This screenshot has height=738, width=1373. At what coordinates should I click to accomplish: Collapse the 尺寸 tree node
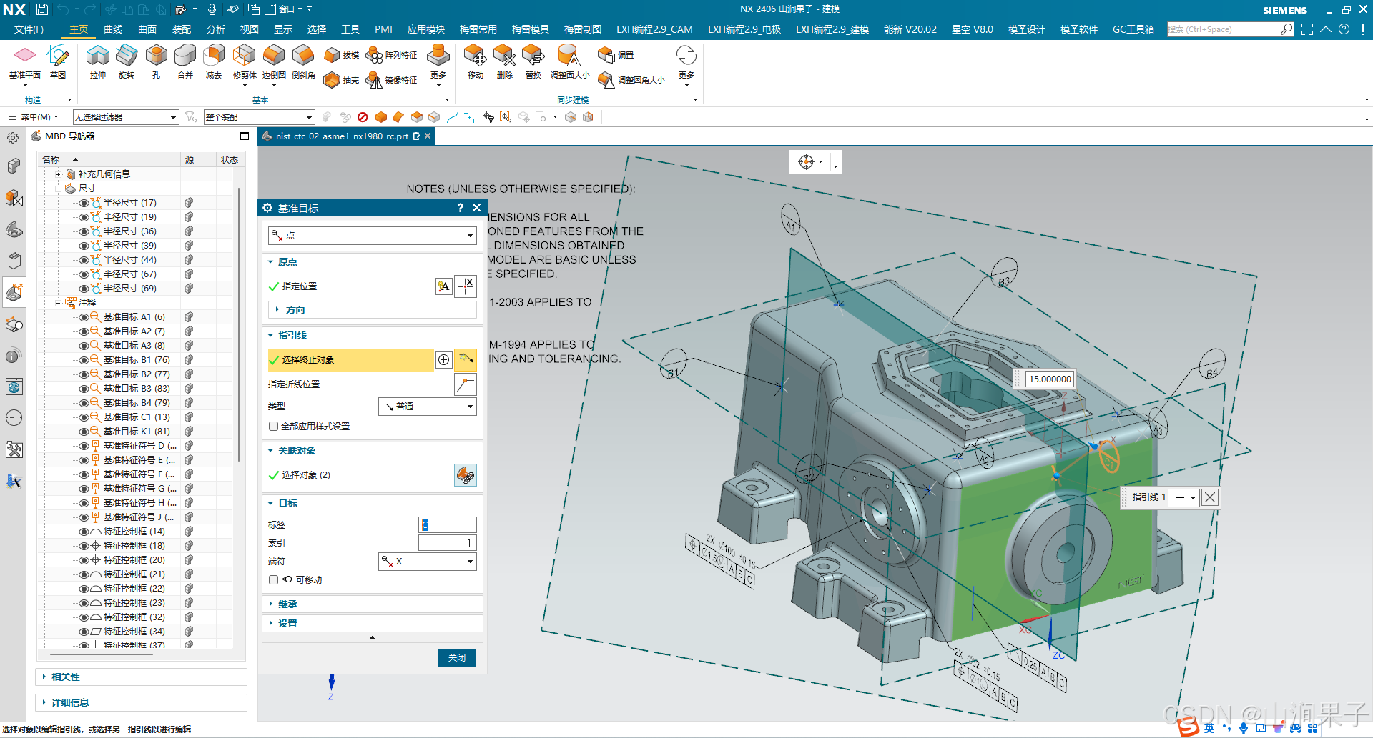pyautogui.click(x=59, y=189)
